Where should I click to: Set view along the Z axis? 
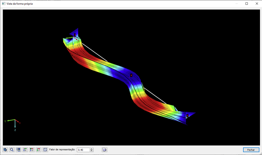(x=38, y=149)
